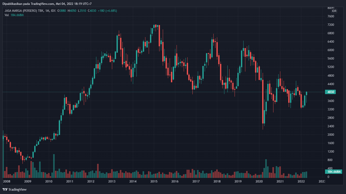The height and width of the screenshot is (194, 346).
Task: Click the 2015 label on time axis
Action: pyautogui.click(x=154, y=181)
